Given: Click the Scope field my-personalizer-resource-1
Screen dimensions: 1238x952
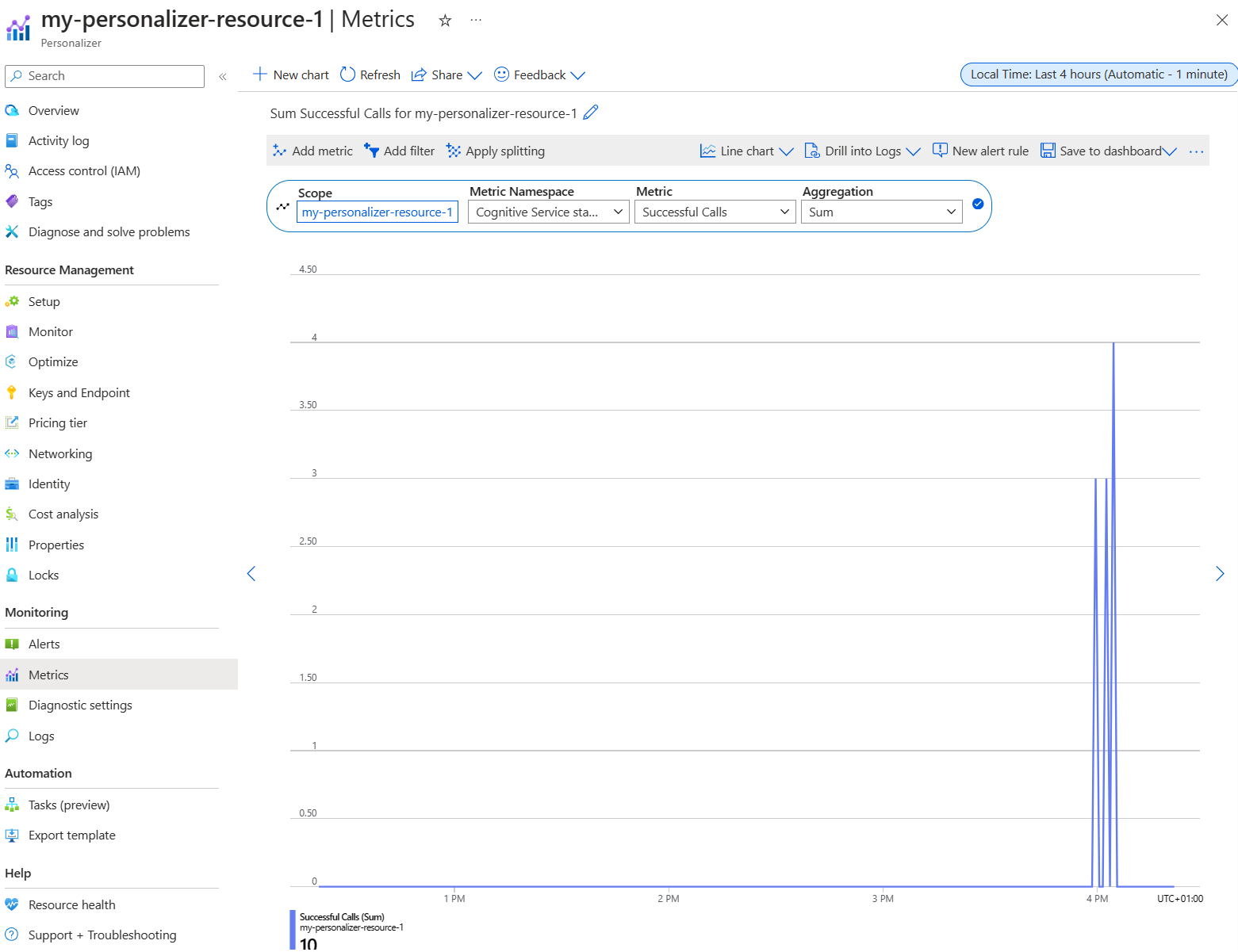Looking at the screenshot, I should point(378,212).
